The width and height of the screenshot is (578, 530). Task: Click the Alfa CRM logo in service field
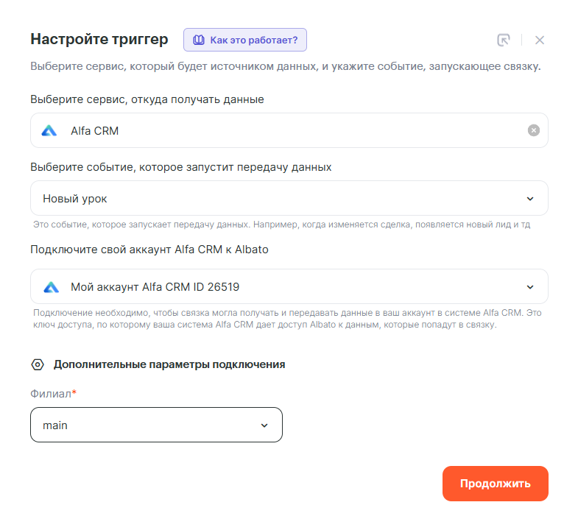(49, 130)
